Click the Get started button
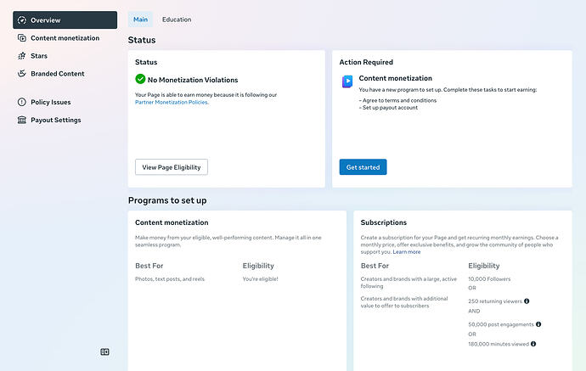Image resolution: width=586 pixels, height=371 pixels. click(363, 167)
